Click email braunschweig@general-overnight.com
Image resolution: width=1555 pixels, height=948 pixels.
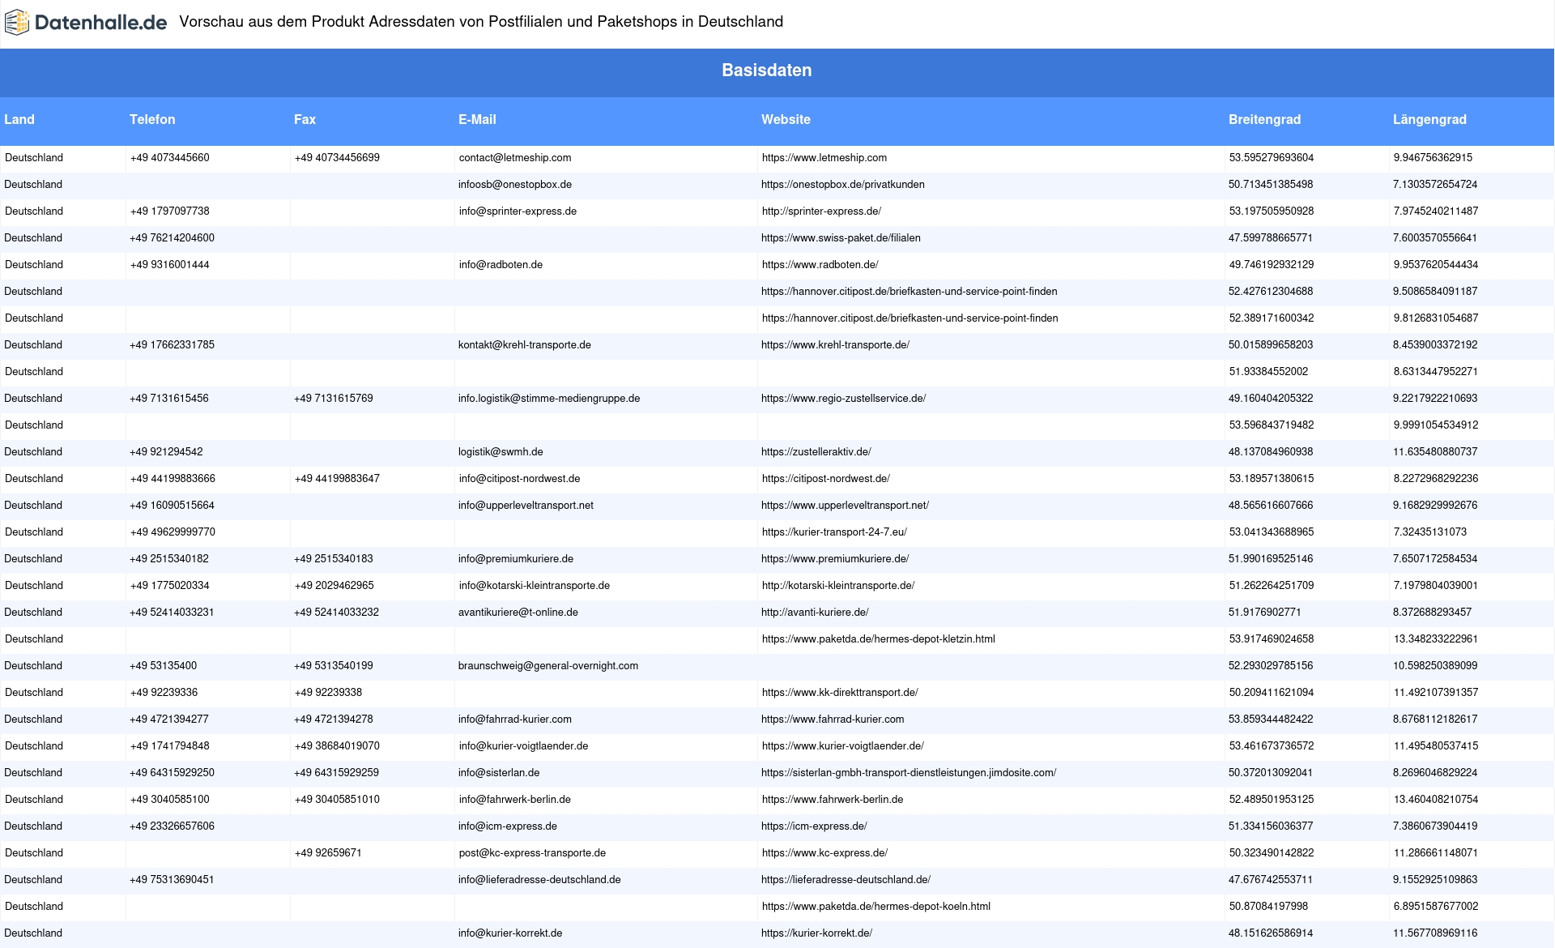[548, 666]
